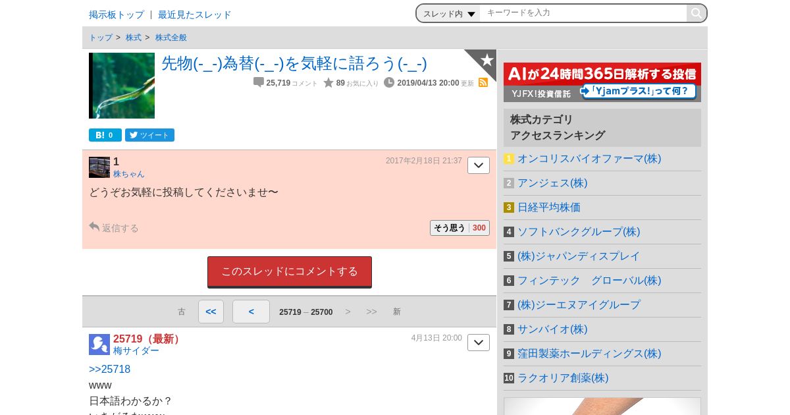
Task: Open ranking item サンバイオ(株)
Action: coord(552,329)
